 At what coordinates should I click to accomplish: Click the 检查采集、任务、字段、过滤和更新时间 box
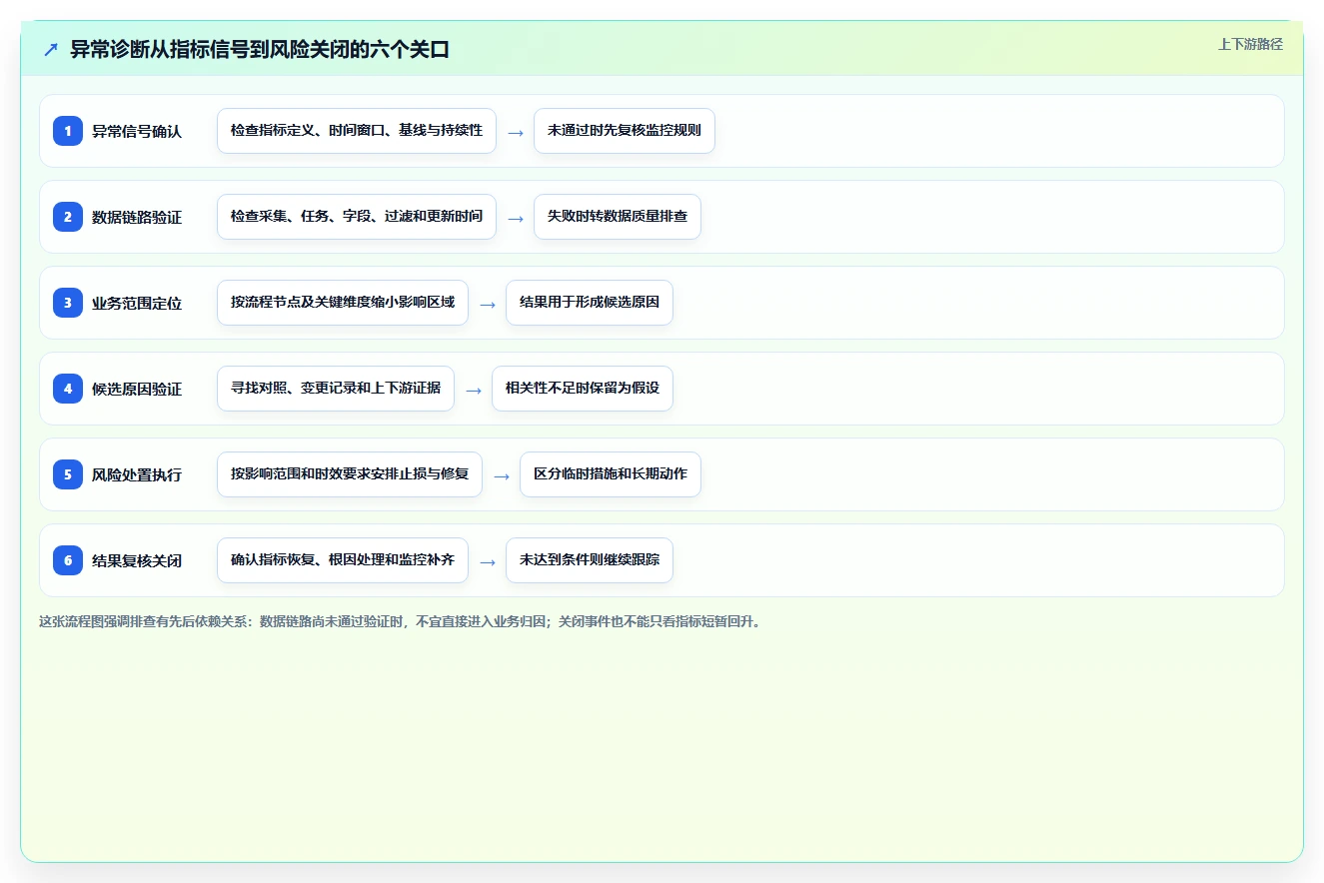click(x=357, y=217)
